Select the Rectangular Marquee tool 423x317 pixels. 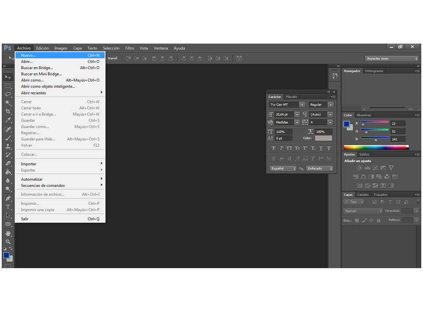[8, 86]
